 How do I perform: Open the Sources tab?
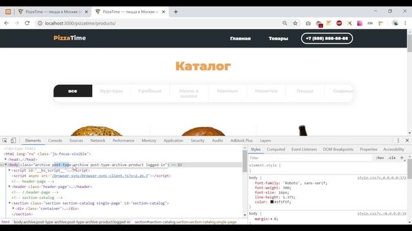pyautogui.click(x=76, y=141)
